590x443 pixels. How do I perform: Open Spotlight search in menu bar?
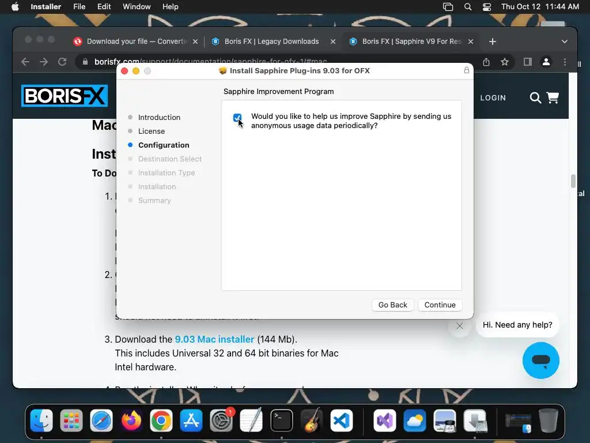(x=468, y=7)
